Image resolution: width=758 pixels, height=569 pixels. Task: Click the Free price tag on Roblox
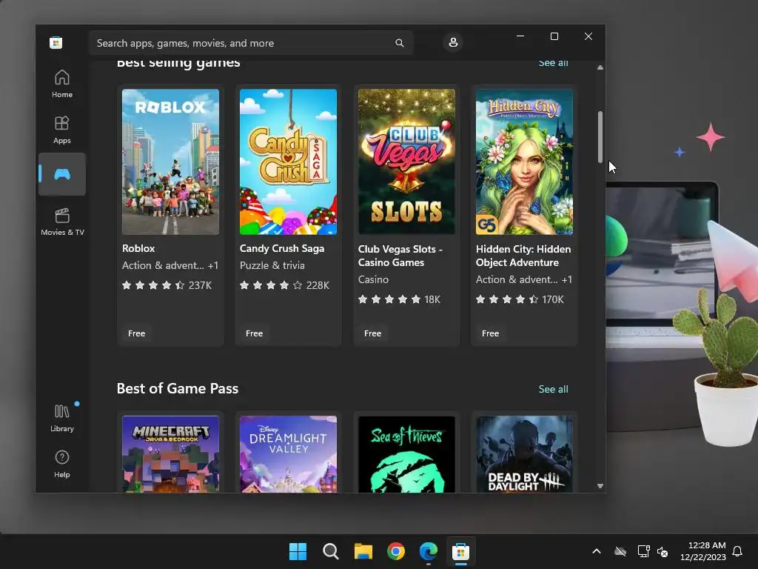(x=136, y=333)
